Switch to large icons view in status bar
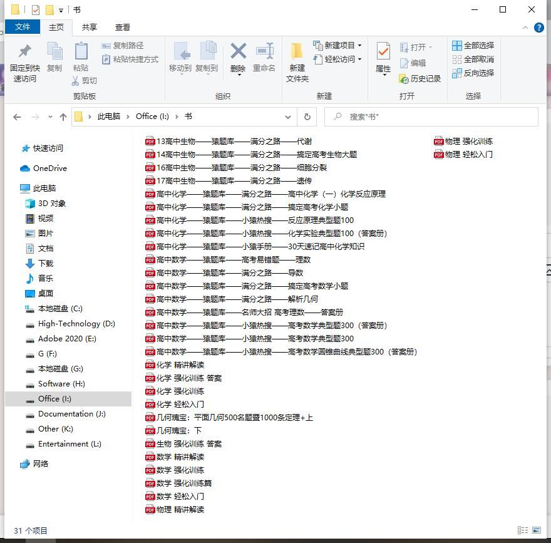 tap(535, 530)
